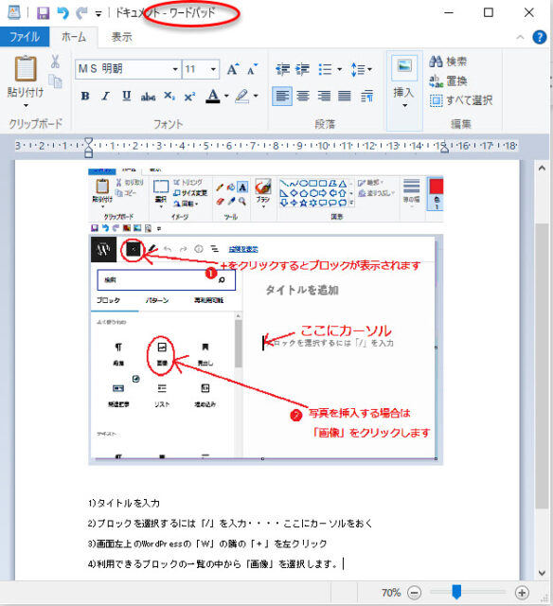Select justify text alignment

click(x=345, y=96)
